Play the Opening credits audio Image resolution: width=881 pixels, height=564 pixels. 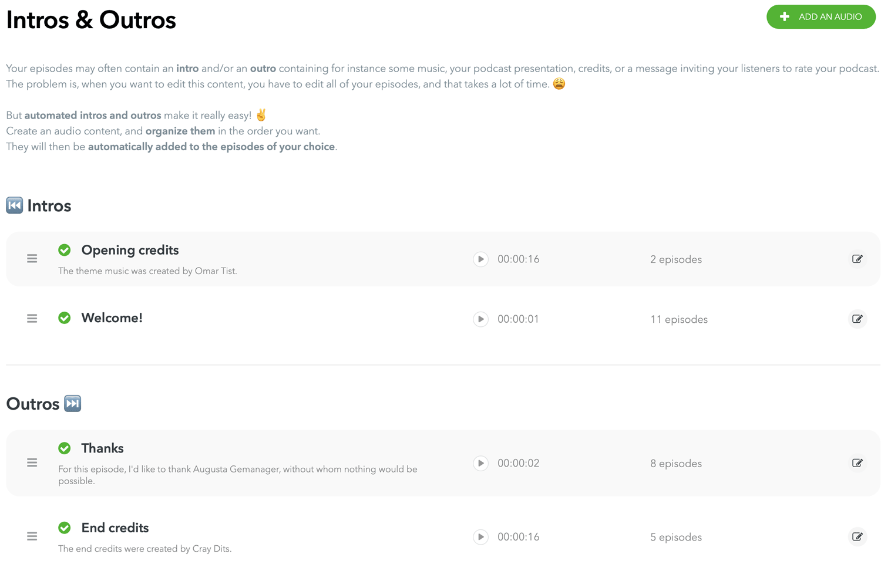[x=480, y=259]
